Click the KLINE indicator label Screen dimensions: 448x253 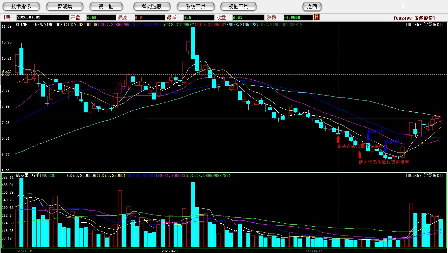(21, 25)
